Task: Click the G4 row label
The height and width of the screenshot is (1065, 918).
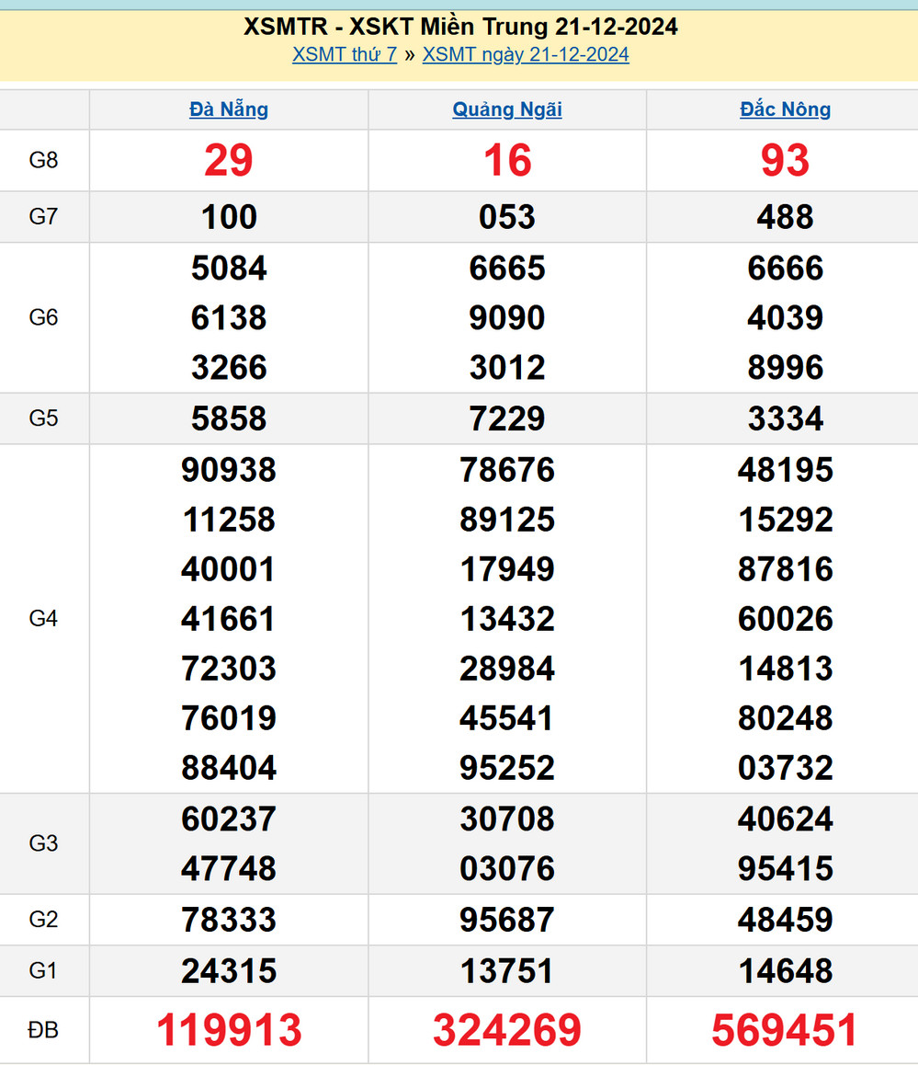Action: tap(44, 619)
